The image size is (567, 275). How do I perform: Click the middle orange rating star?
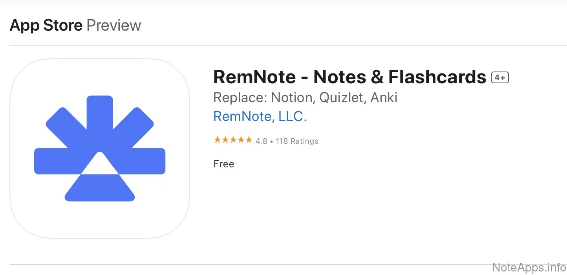click(x=233, y=140)
